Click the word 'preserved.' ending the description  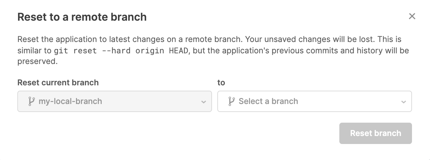[x=37, y=62]
